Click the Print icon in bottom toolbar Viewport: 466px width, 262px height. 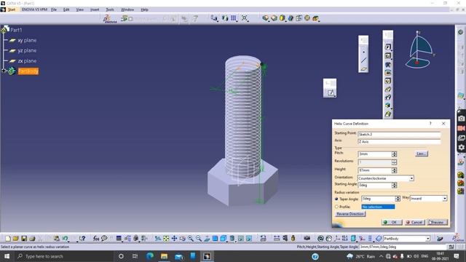point(32,239)
